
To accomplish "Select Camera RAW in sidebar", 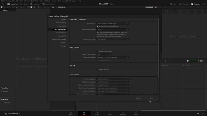I will (x=62, y=36).
